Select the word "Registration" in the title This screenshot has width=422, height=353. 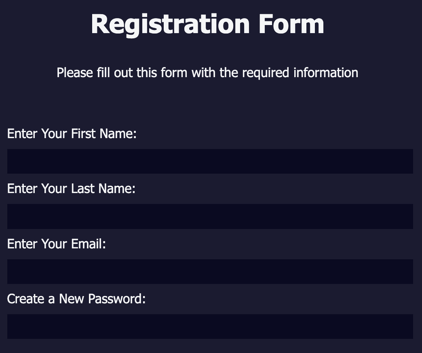(x=171, y=24)
